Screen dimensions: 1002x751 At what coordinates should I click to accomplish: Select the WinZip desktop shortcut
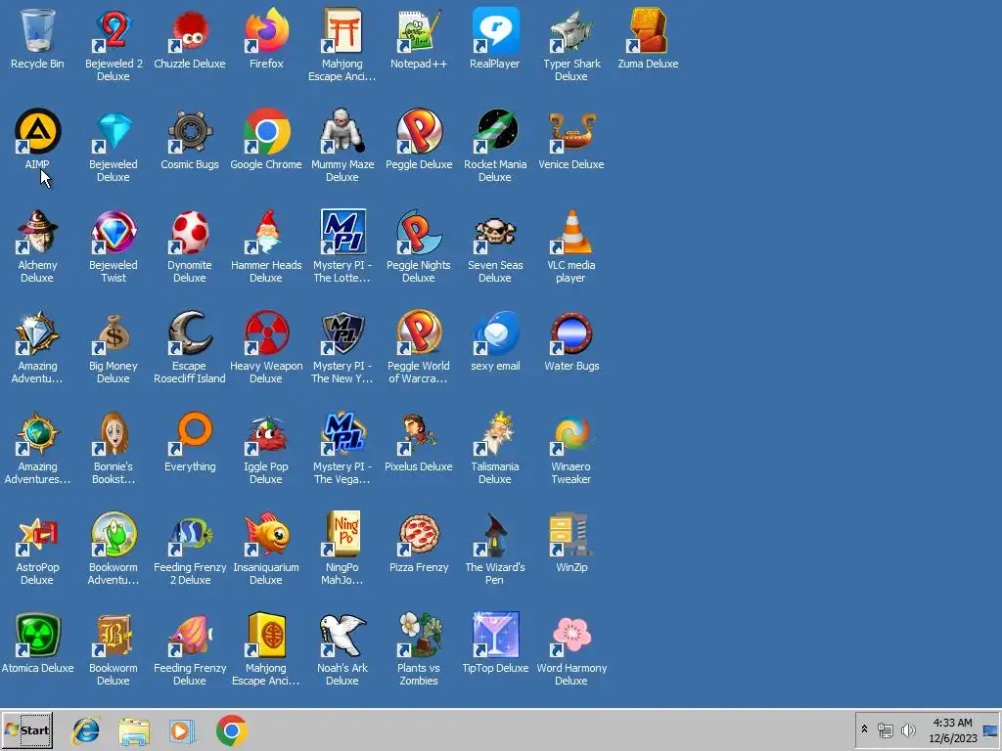[571, 535]
